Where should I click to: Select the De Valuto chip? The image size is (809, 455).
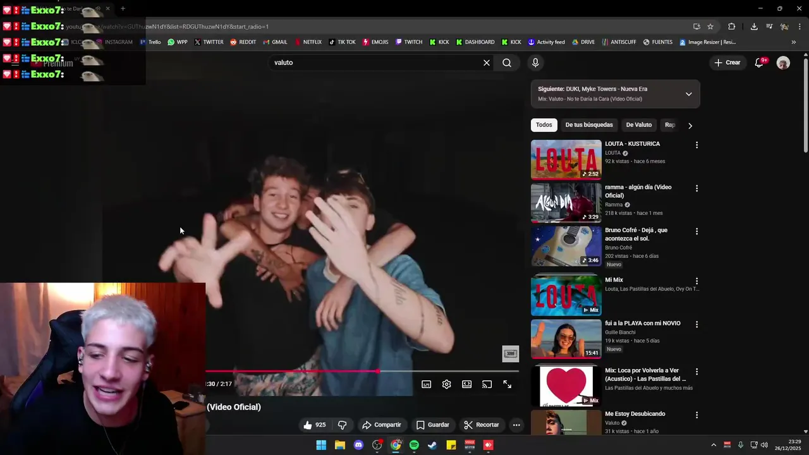(x=639, y=125)
